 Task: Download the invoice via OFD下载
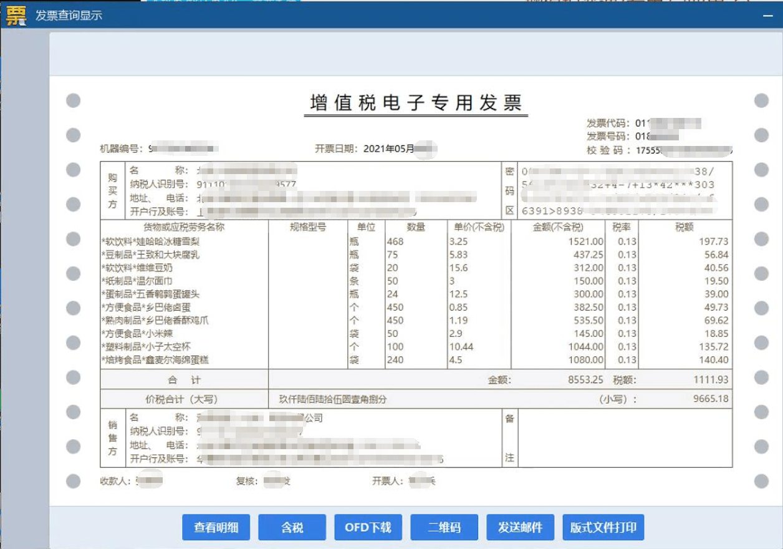tap(368, 527)
